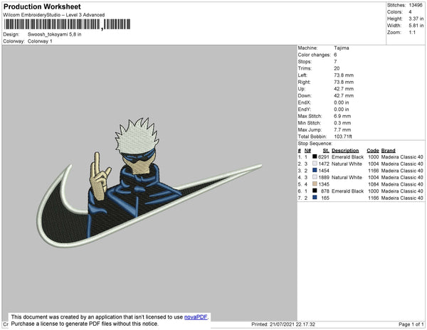Image resolution: width=427 pixels, height=330 pixels.
Task: Click stitch count 878 in stop 6
Action: 325,191
